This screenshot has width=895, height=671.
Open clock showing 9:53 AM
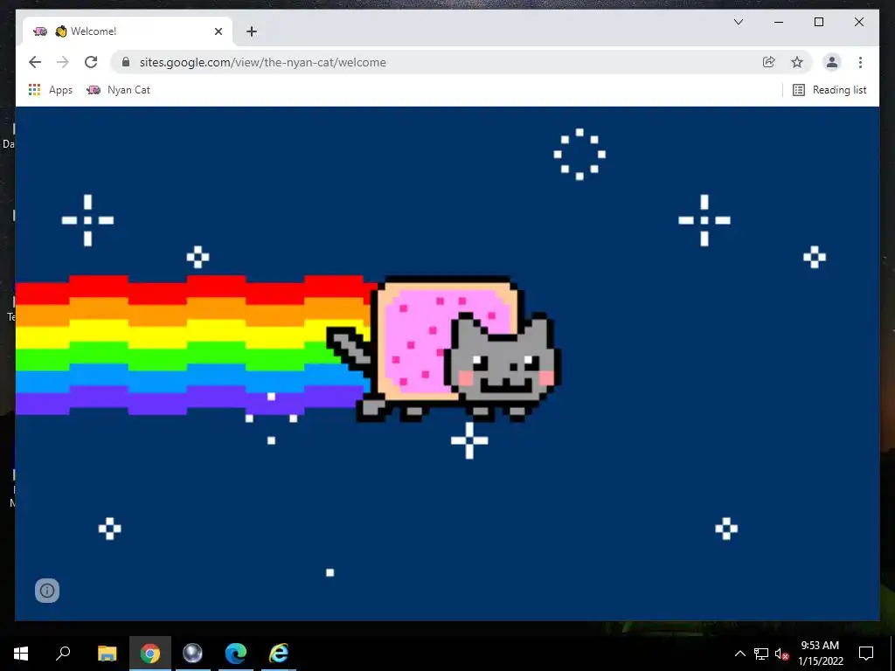820,654
